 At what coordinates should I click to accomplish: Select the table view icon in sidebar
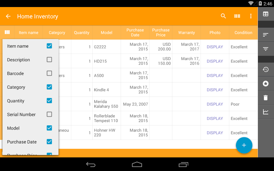pyautogui.click(x=266, y=14)
